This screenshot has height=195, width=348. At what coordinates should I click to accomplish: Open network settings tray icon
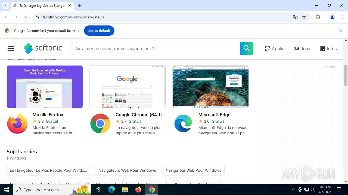306,190
